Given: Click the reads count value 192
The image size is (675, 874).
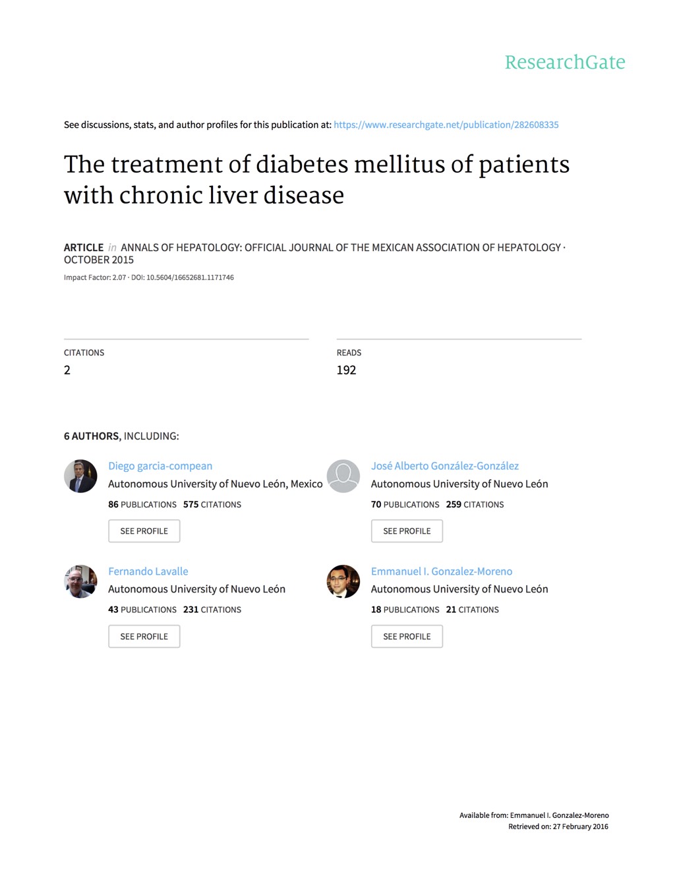Looking at the screenshot, I should point(346,370).
